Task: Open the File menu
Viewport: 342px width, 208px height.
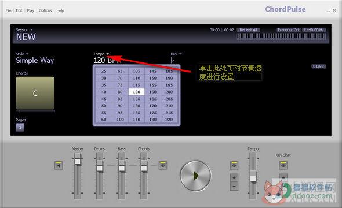Action: [8, 10]
